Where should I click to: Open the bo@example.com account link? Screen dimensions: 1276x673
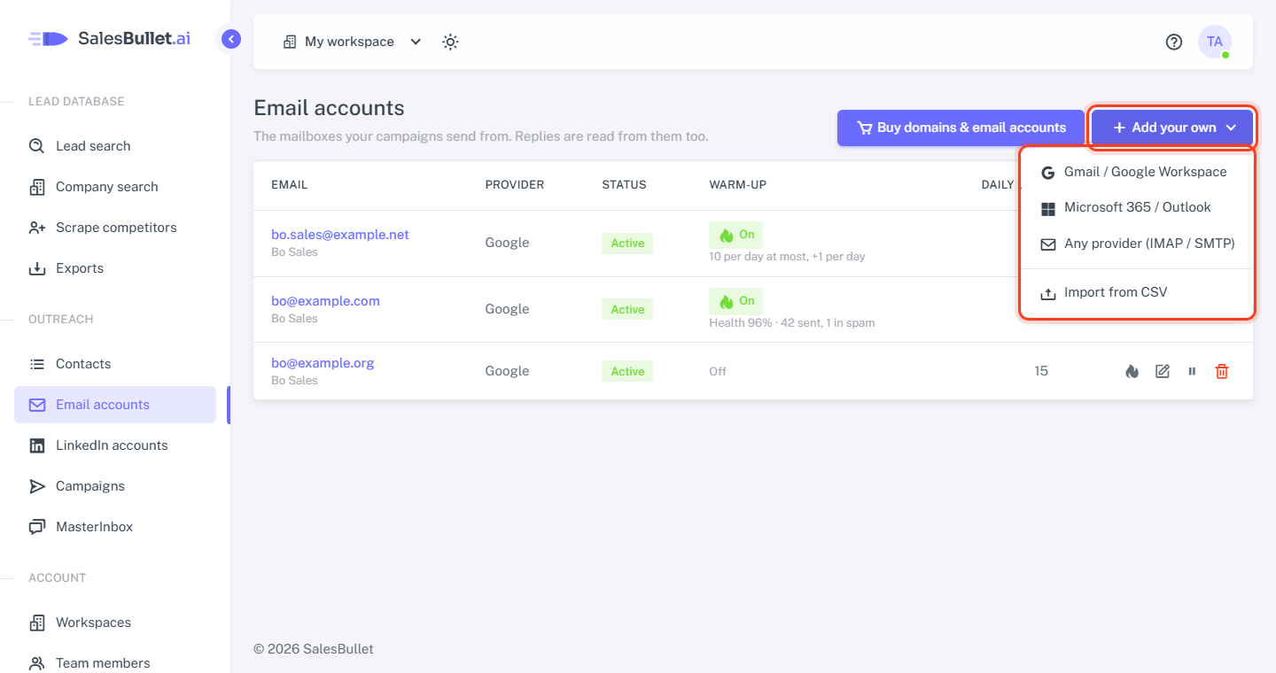pos(325,301)
